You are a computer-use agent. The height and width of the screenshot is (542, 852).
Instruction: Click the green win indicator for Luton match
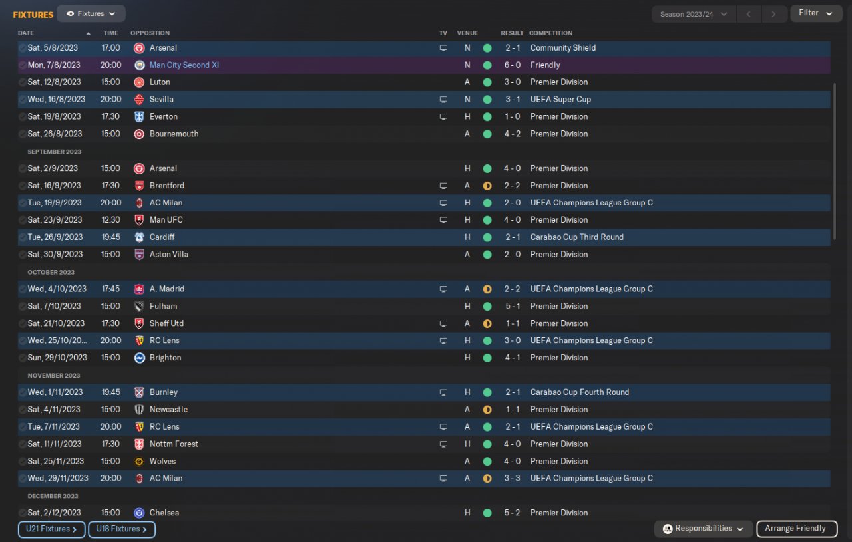[x=487, y=82]
